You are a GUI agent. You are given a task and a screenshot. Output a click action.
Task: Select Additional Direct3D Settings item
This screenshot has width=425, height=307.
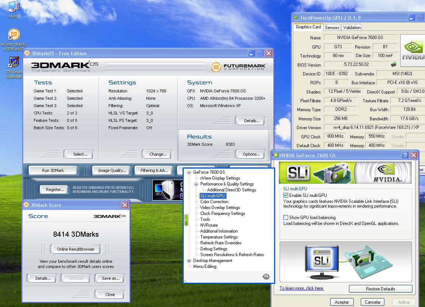click(231, 190)
